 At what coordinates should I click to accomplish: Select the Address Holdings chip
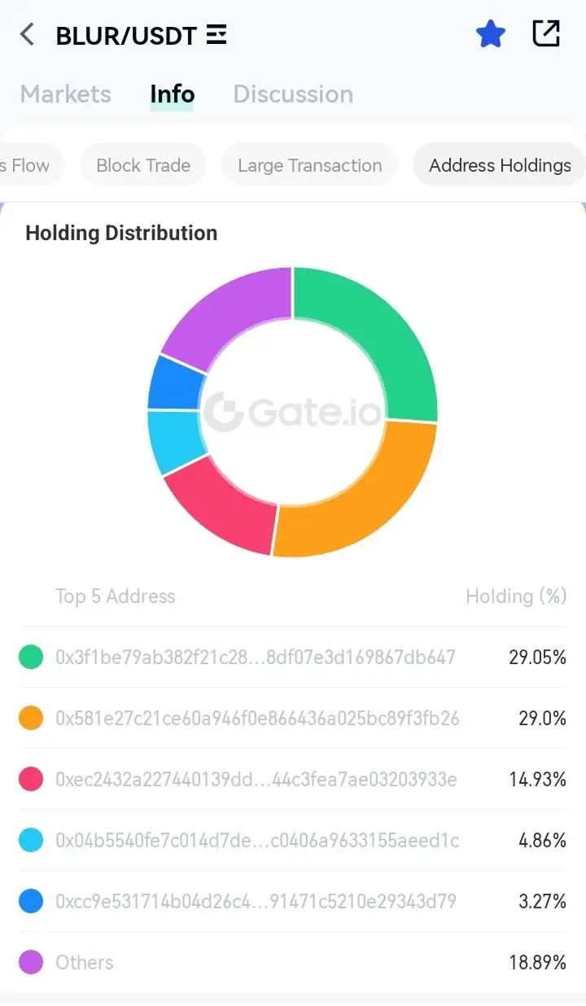pos(500,165)
